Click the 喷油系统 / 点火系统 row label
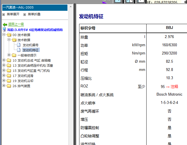187x145 pixels. point(97,95)
